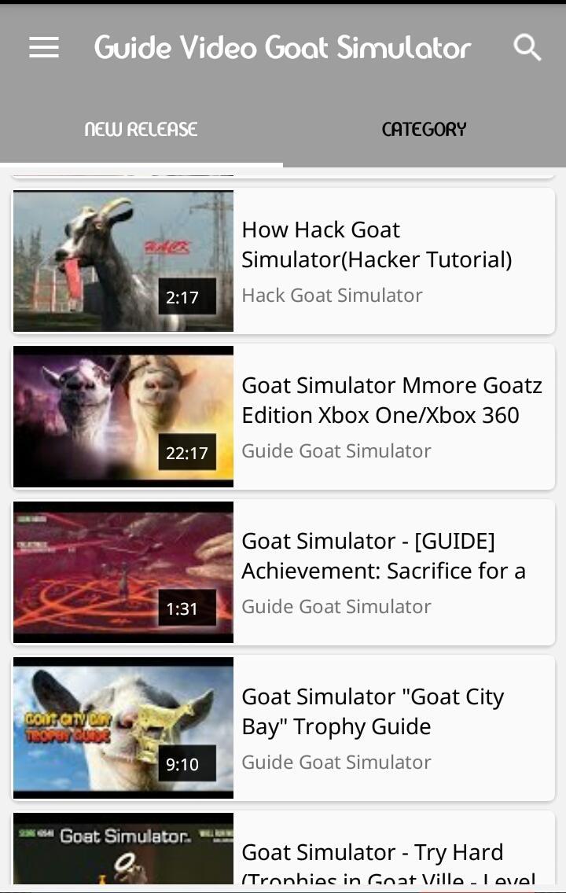
Task: Select the Goat City Bay trophy thumbnail
Action: 123,728
